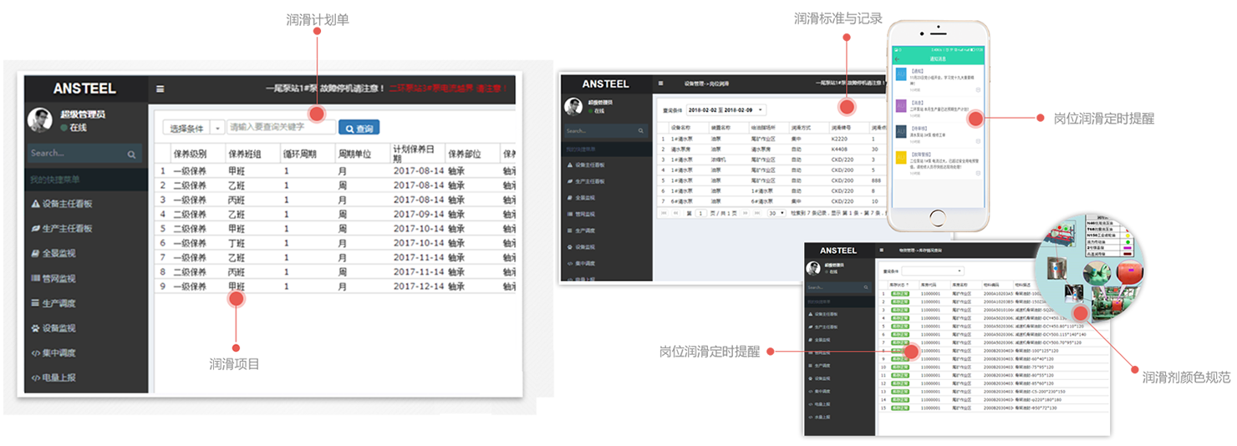Click hamburger menu icon in left window
The height and width of the screenshot is (446, 1237).
[160, 89]
